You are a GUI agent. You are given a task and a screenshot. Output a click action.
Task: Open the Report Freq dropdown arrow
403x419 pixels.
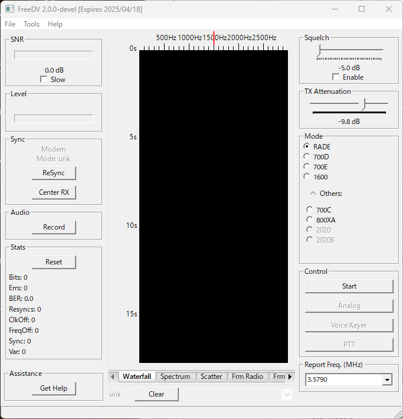387,379
